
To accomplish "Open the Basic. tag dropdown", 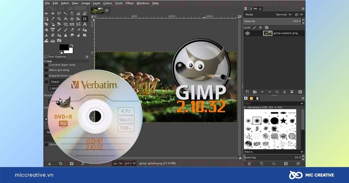I will 302,152.
